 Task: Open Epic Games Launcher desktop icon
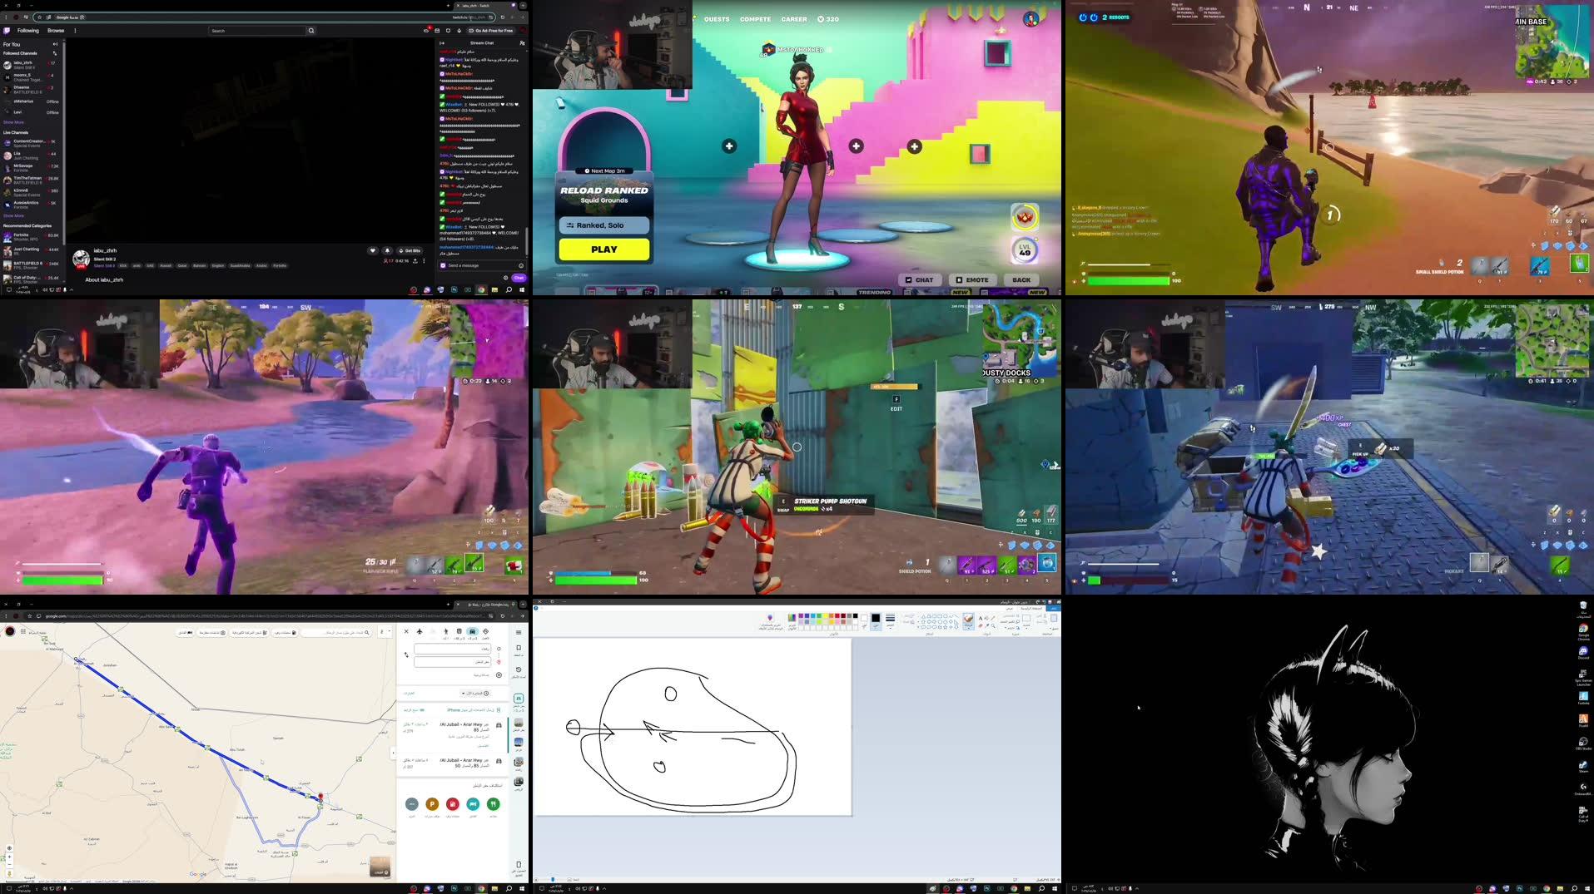pyautogui.click(x=1583, y=675)
